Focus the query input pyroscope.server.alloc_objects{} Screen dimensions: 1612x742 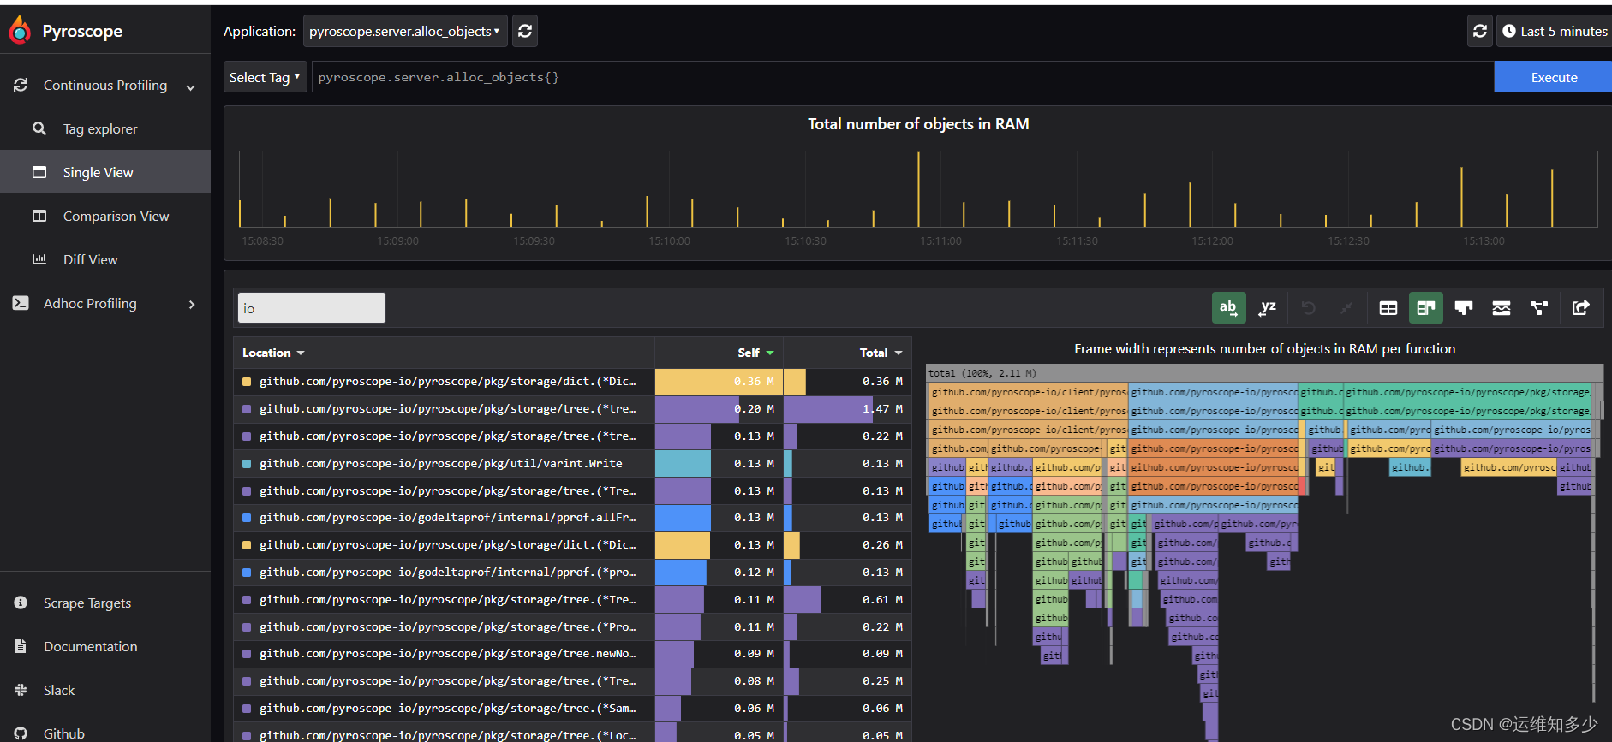[x=903, y=77]
